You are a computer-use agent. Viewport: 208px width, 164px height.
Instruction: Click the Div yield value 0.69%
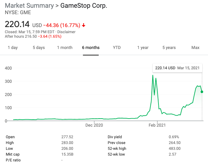coord(174,137)
